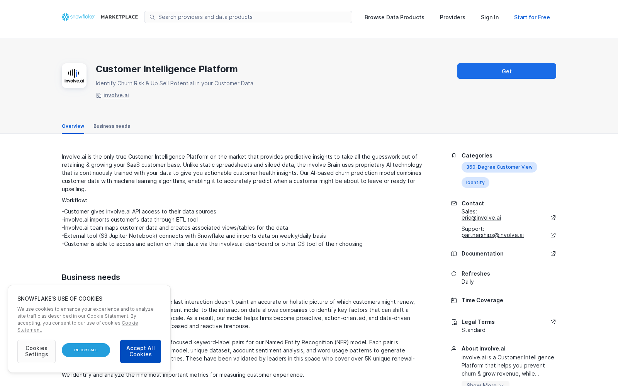This screenshot has height=386, width=618.
Task: Click the Identify Churn Risk subtitle
Action: click(175, 83)
